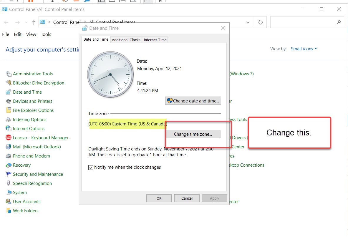Close the Date and Time dialog
Viewport: 348px width, 237px height.
click(x=223, y=28)
